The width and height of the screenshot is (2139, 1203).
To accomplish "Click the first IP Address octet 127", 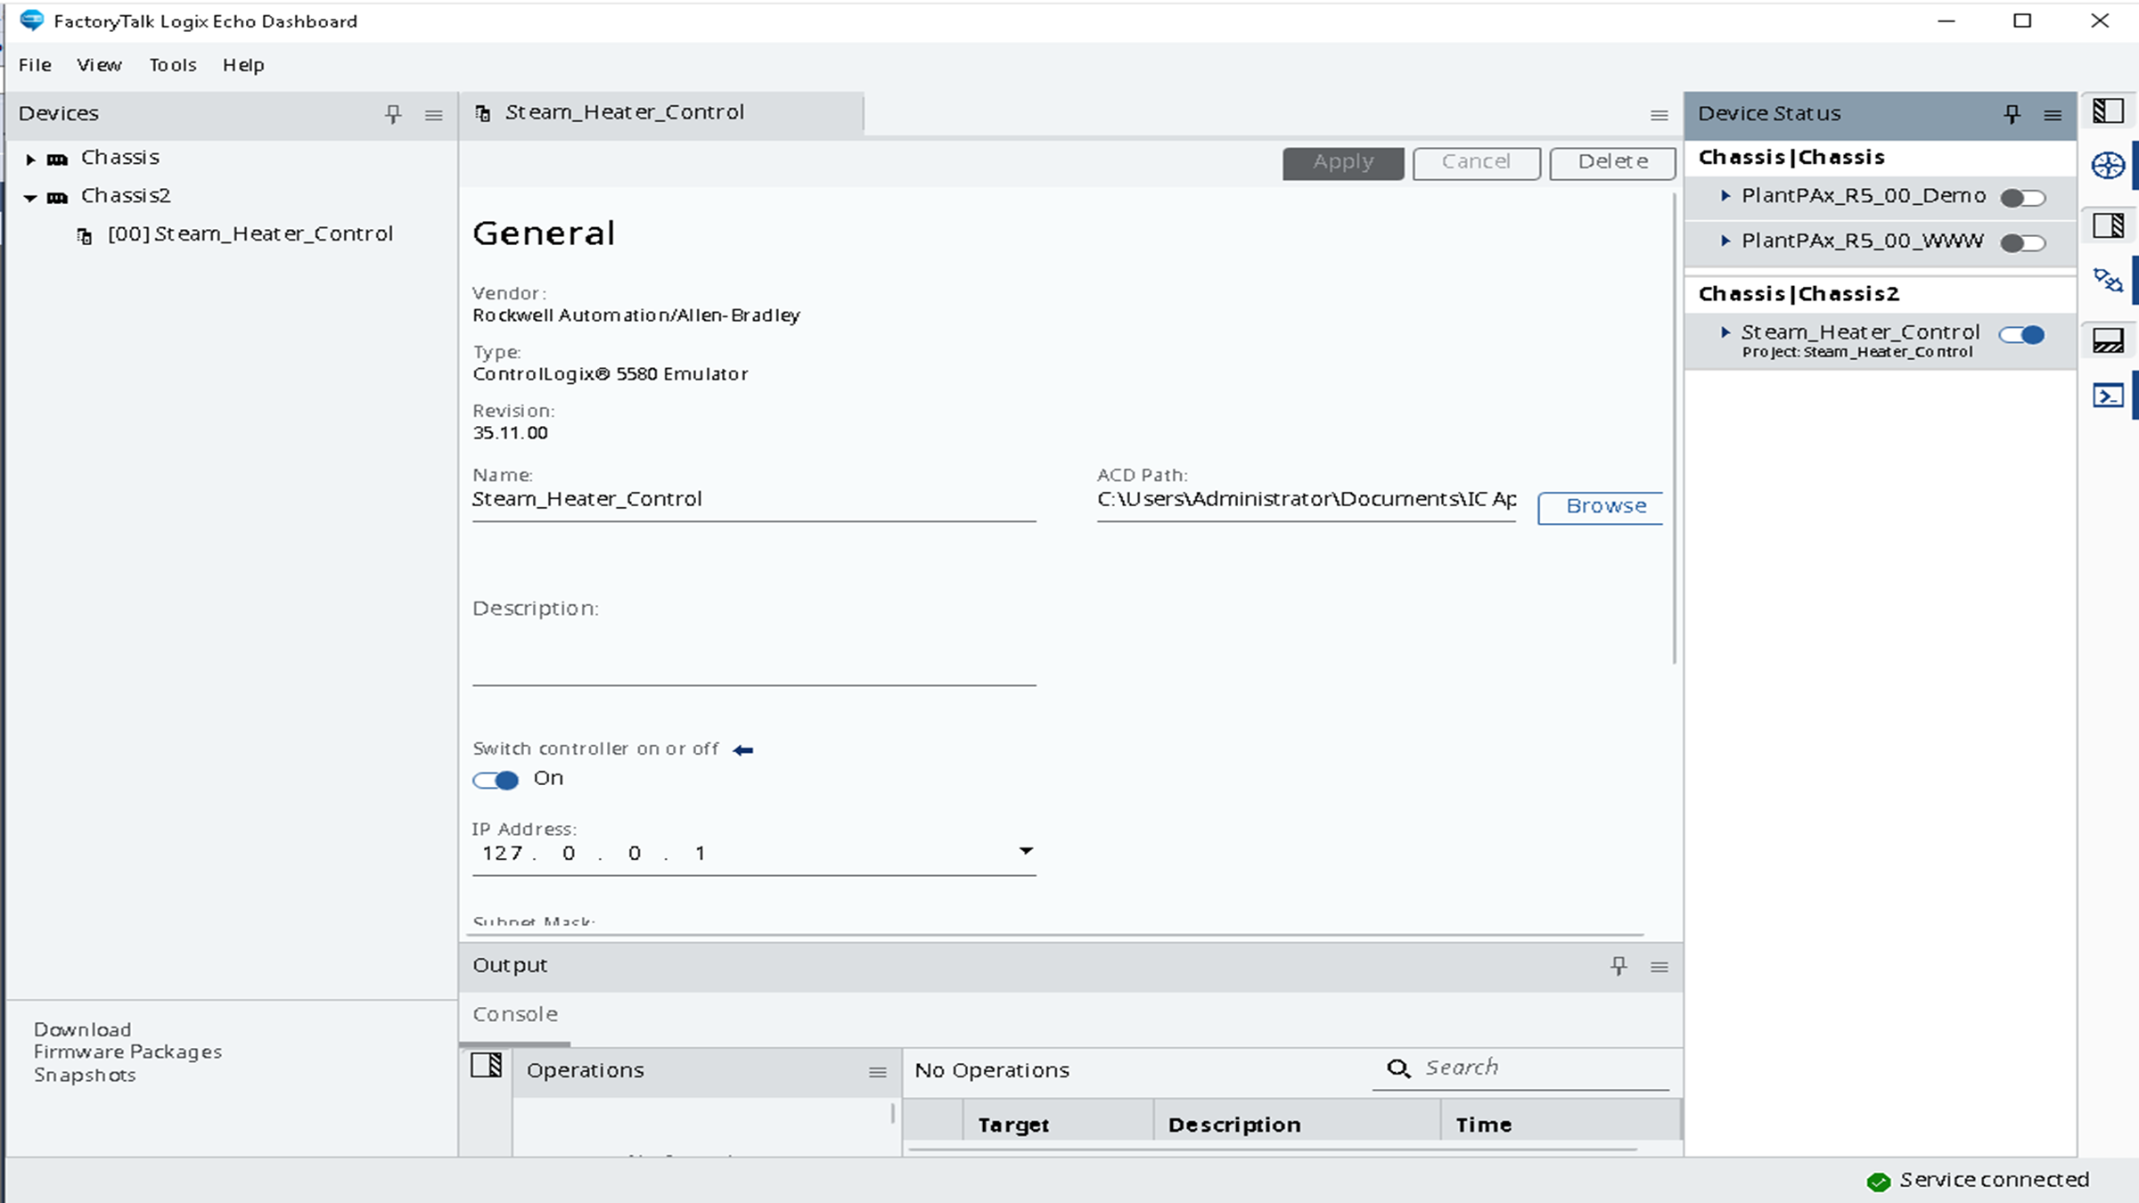I will (502, 854).
